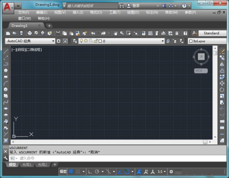Click the new drawing tab plus button
The width and height of the screenshot is (229, 178).
point(49,26)
